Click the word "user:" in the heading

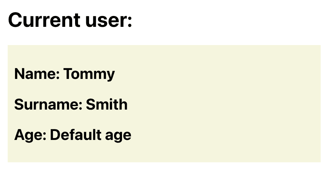[x=109, y=20]
